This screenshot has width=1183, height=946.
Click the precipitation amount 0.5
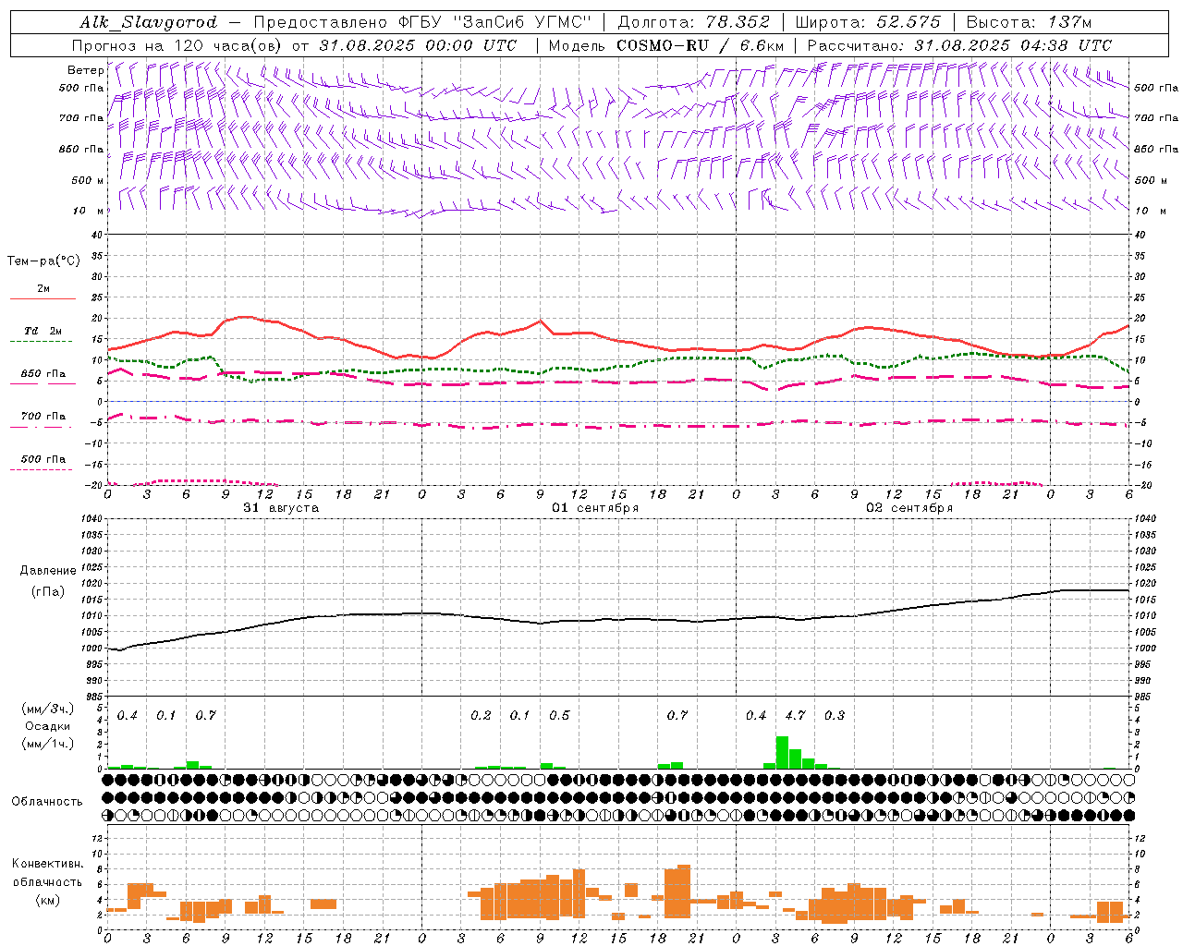[x=559, y=715]
